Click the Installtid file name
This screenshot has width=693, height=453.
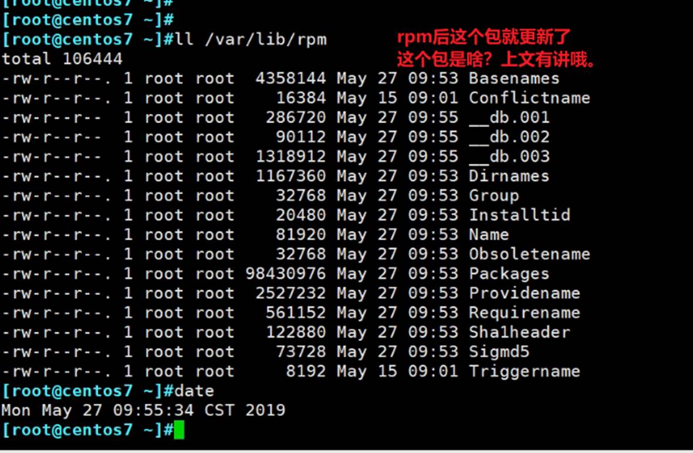click(519, 215)
